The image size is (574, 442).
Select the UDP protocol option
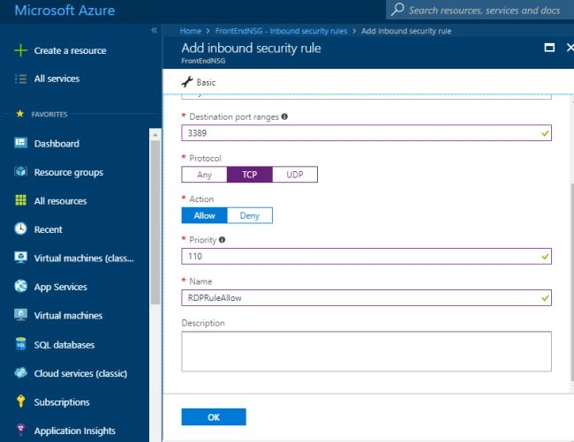coord(295,175)
